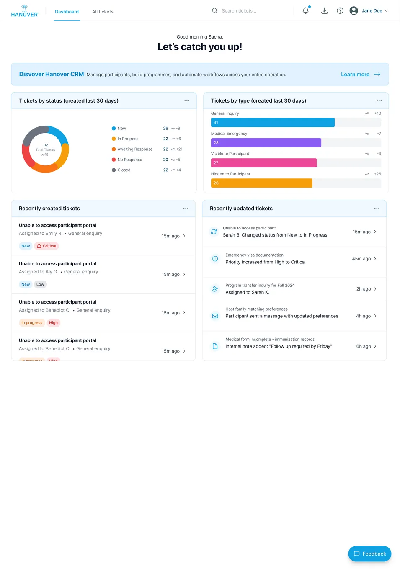400x569 pixels.
Task: Click the Closed legend label
Action: coord(124,170)
